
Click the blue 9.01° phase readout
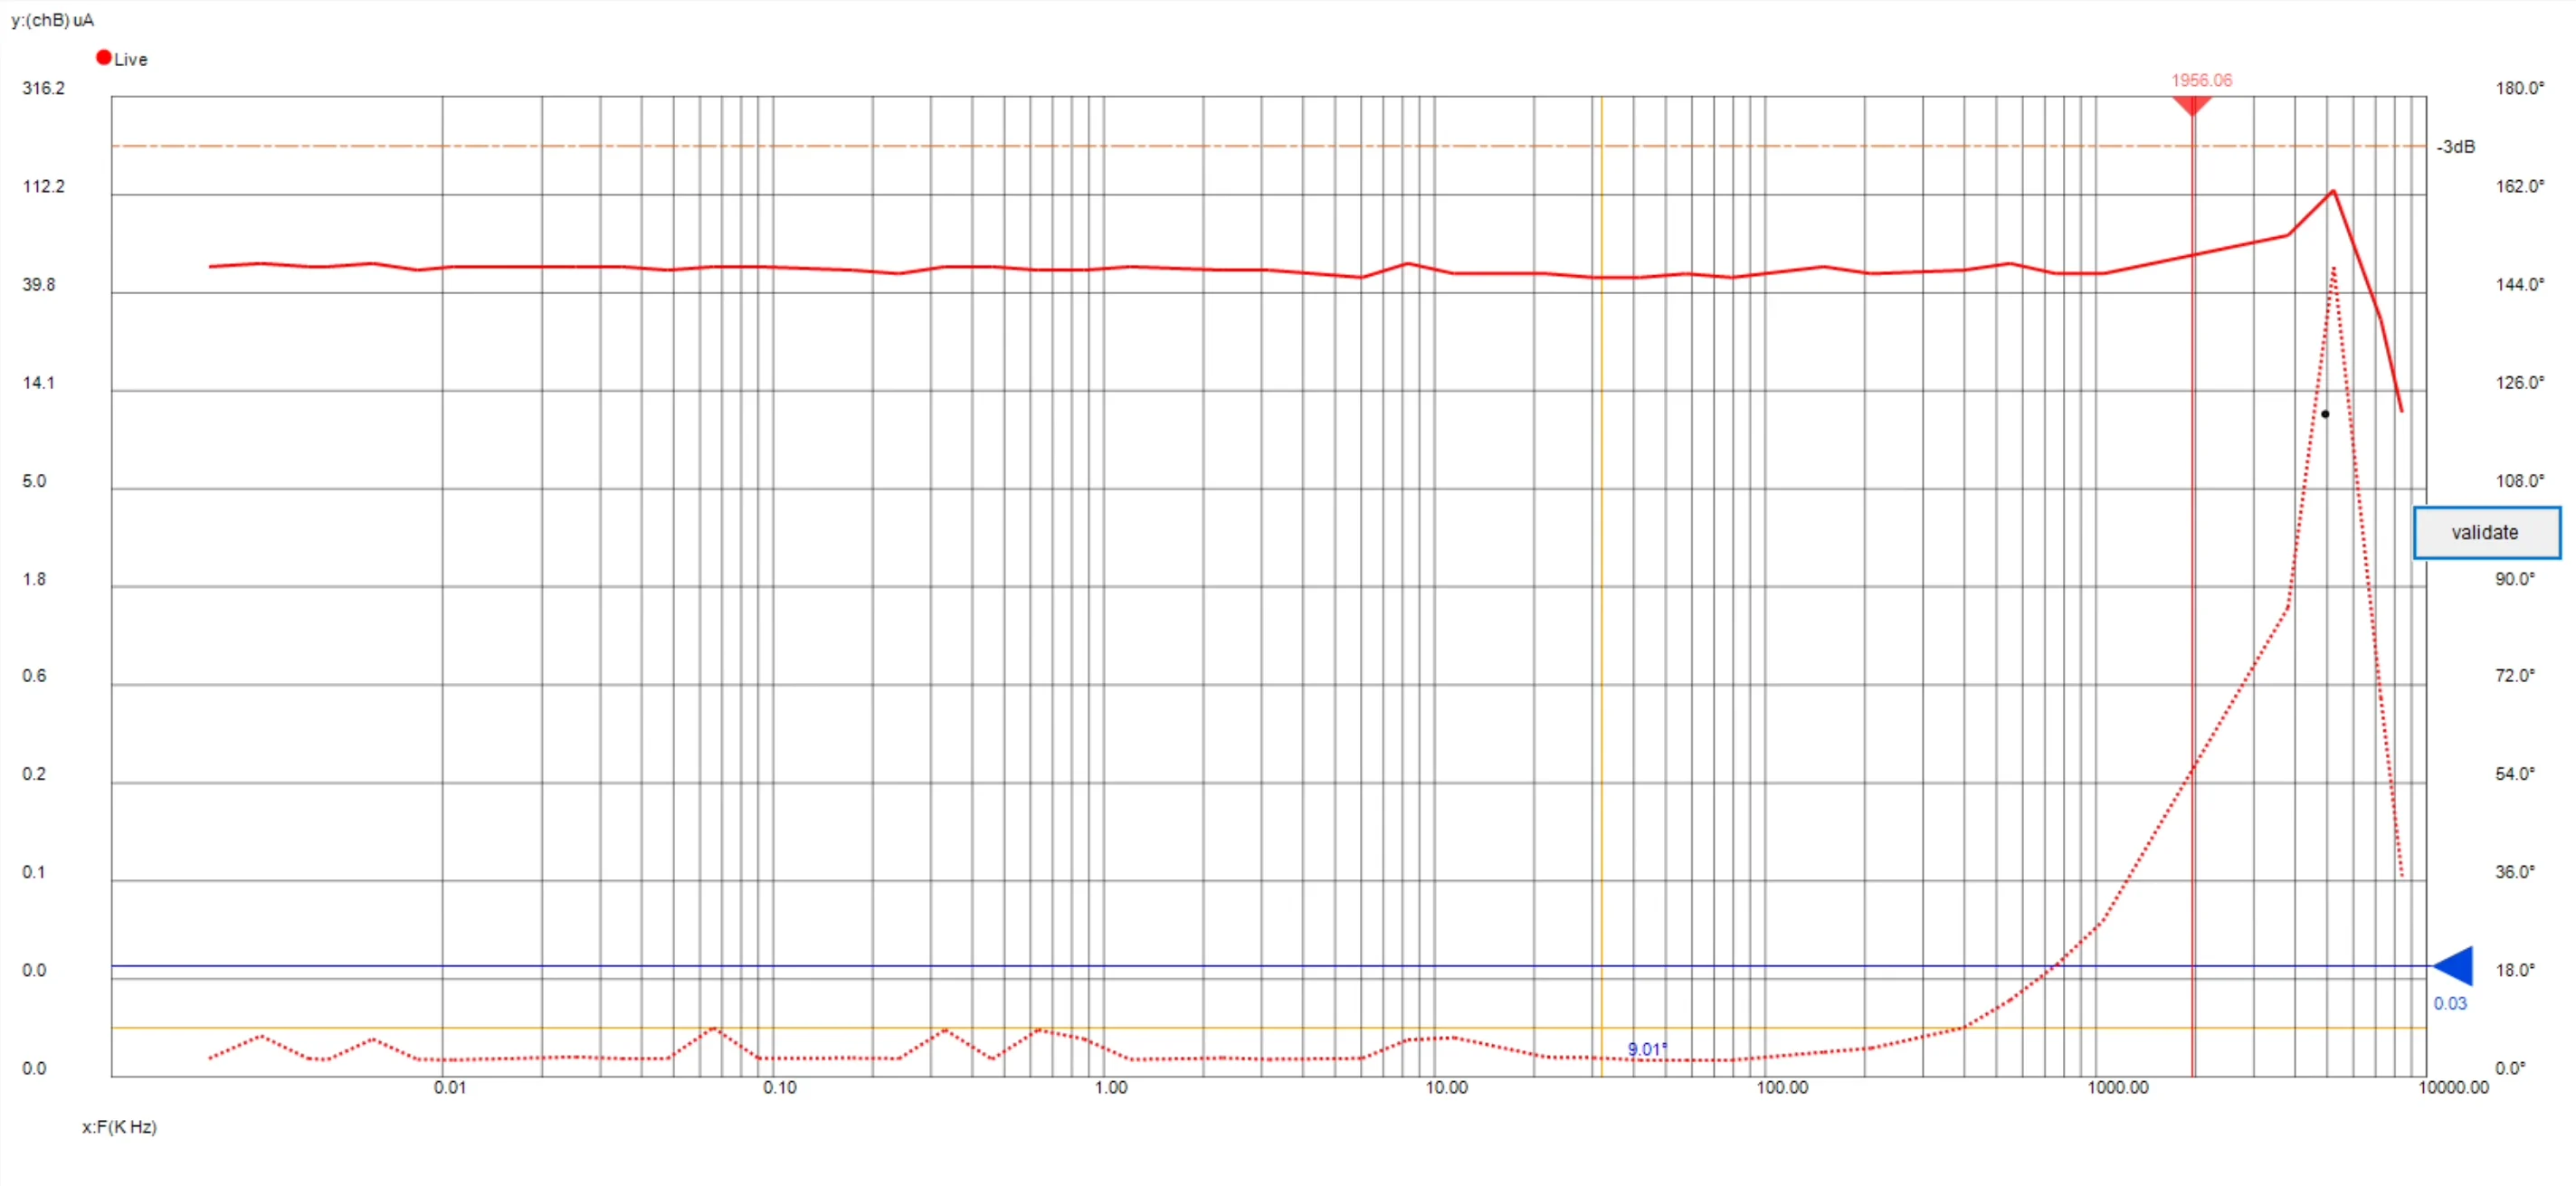pyautogui.click(x=1646, y=1049)
